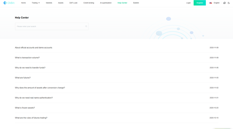Open the Assets menu item
The width and height of the screenshot is (233, 129).
pyautogui.click(x=61, y=3)
